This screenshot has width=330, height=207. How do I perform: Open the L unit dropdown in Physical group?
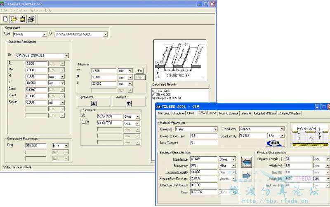130,84
